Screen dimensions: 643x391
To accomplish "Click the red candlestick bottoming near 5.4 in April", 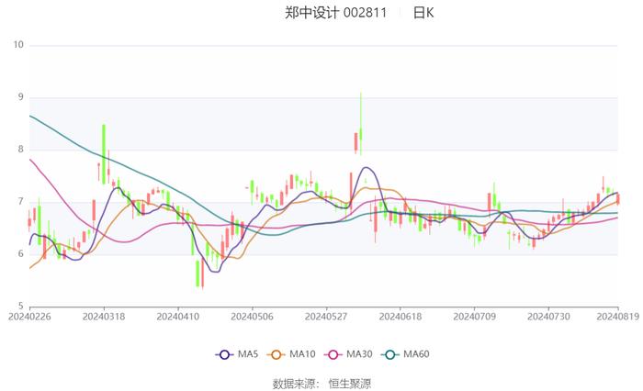I will click(x=202, y=273).
